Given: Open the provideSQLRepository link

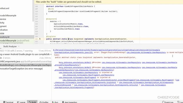Looking at the screenshot, I should click(64, 70).
